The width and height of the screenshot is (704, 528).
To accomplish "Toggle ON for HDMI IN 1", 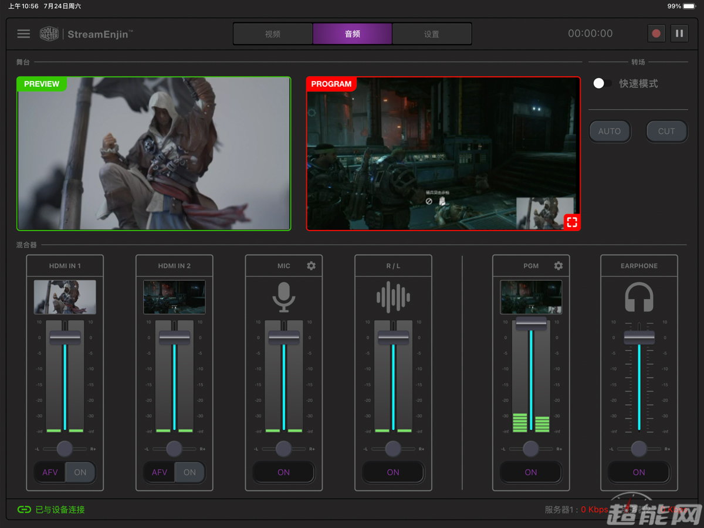I will [80, 472].
